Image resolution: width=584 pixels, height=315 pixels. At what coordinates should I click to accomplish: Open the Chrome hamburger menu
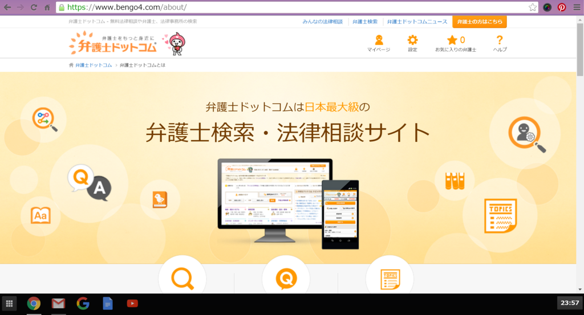pos(577,7)
